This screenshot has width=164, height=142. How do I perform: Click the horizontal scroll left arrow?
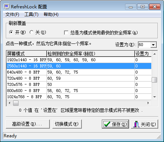coord(9,103)
